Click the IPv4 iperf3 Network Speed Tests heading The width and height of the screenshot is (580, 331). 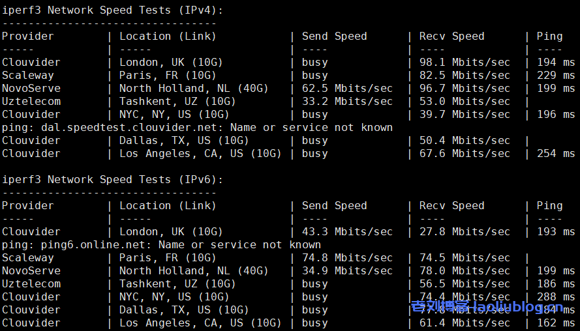click(112, 10)
